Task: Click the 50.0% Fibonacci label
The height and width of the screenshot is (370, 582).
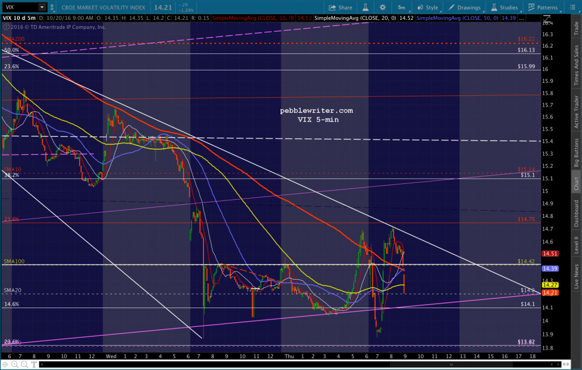Action: click(x=11, y=50)
